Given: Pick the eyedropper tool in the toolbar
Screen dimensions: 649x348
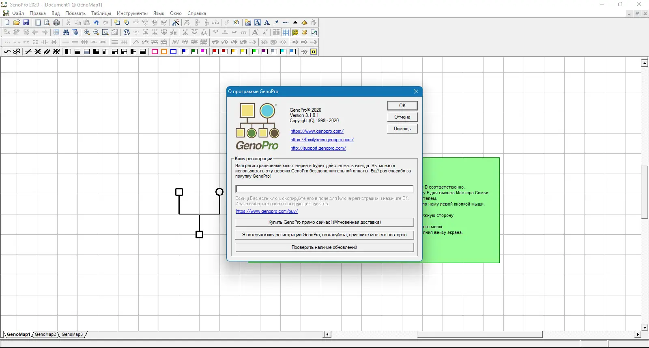Looking at the screenshot, I should coord(276,23).
